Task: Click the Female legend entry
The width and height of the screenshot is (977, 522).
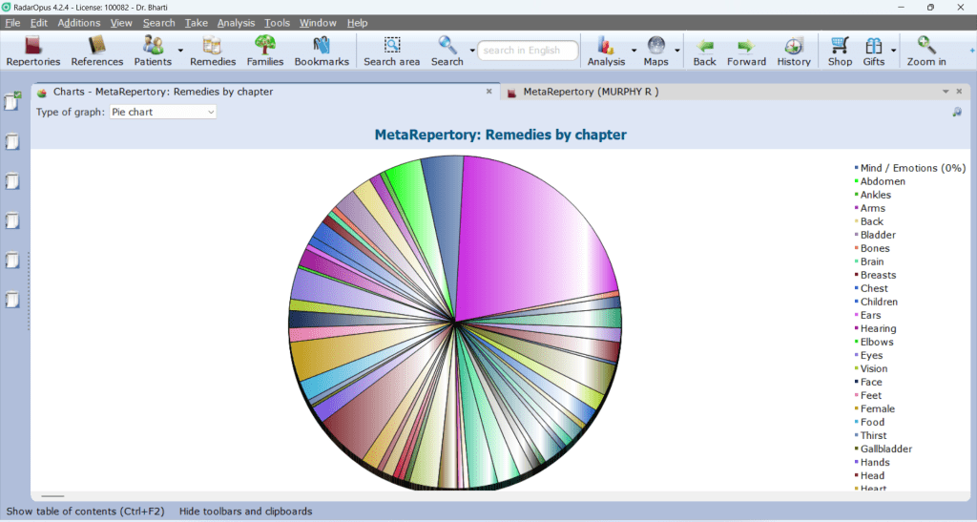Action: 878,408
